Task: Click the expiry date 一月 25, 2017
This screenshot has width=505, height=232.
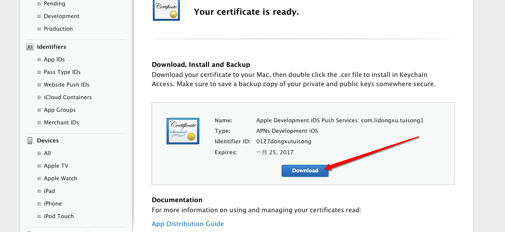Action: [x=275, y=152]
